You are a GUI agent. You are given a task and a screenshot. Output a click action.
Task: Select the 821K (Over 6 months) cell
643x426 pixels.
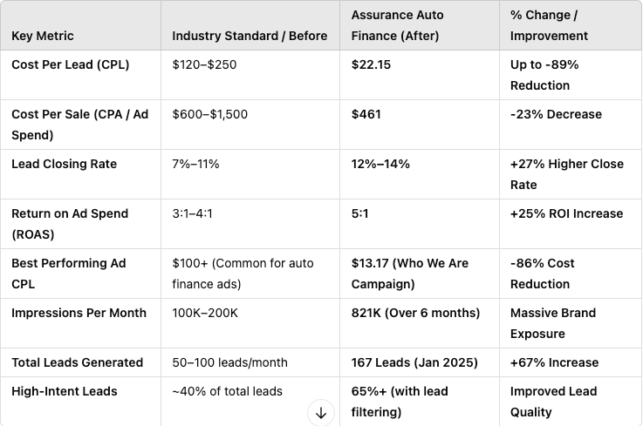pyautogui.click(x=415, y=313)
